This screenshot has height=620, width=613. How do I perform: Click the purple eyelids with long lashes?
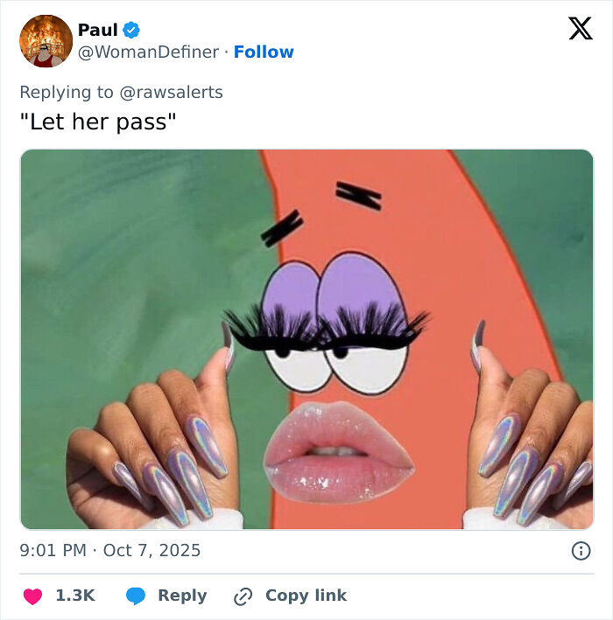[x=327, y=306]
